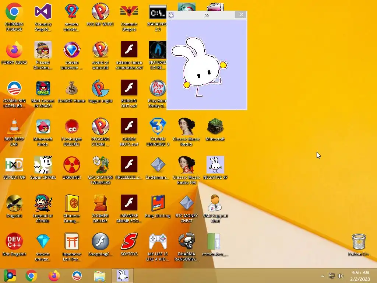Open Classic Music Radio FM 64 icon
The height and width of the screenshot is (283, 377).
pos(186,165)
